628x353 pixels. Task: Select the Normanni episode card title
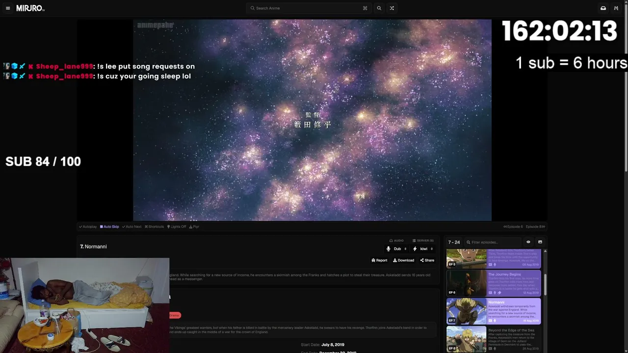tap(496, 303)
